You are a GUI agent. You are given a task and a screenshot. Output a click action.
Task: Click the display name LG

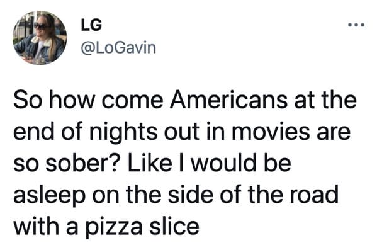[x=91, y=25]
